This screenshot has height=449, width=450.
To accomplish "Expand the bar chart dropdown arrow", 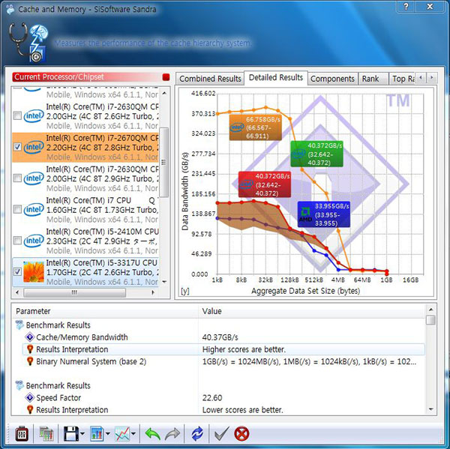I will tap(107, 433).
